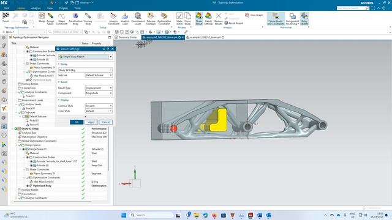Select the Environment Loads tool
Image resolution: width=392 pixels, height=220 pixels.
(138, 19)
